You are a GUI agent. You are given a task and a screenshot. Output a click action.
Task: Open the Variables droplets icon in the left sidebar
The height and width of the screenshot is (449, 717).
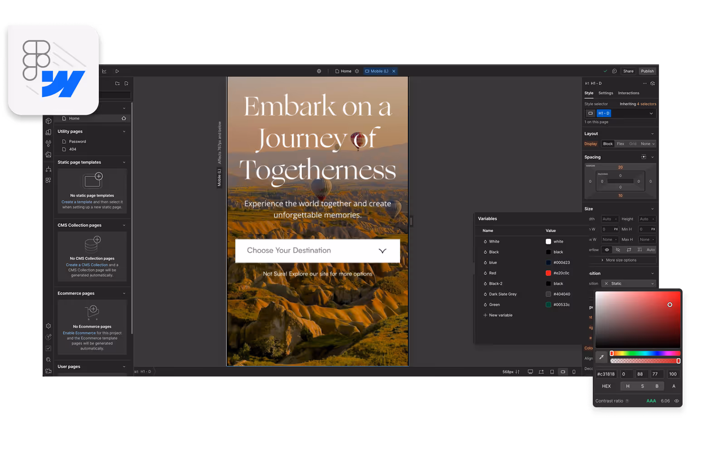[48, 143]
